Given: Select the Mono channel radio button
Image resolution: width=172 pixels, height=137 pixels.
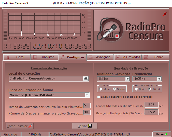Looking at the screenshot, I should 101,89.
